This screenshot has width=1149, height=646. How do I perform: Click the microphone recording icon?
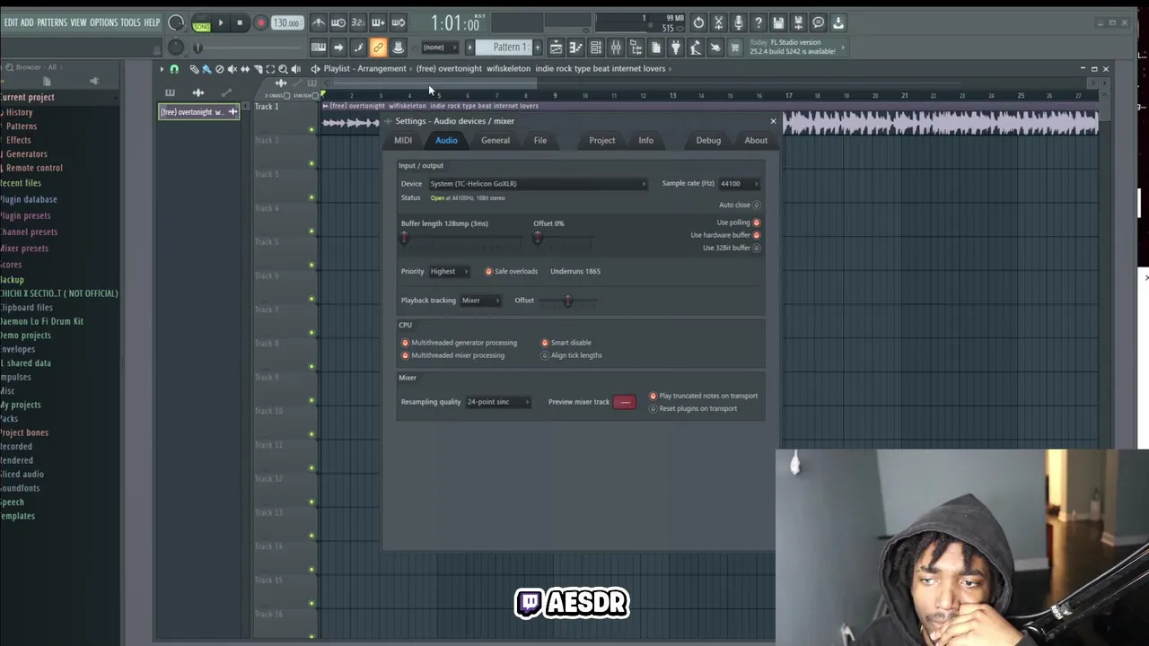(x=738, y=22)
